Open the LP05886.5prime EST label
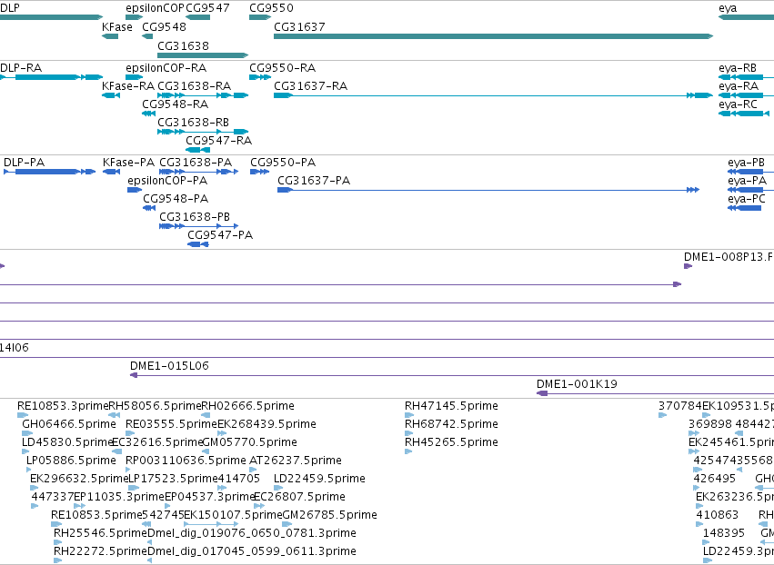The image size is (774, 565). click(x=71, y=461)
